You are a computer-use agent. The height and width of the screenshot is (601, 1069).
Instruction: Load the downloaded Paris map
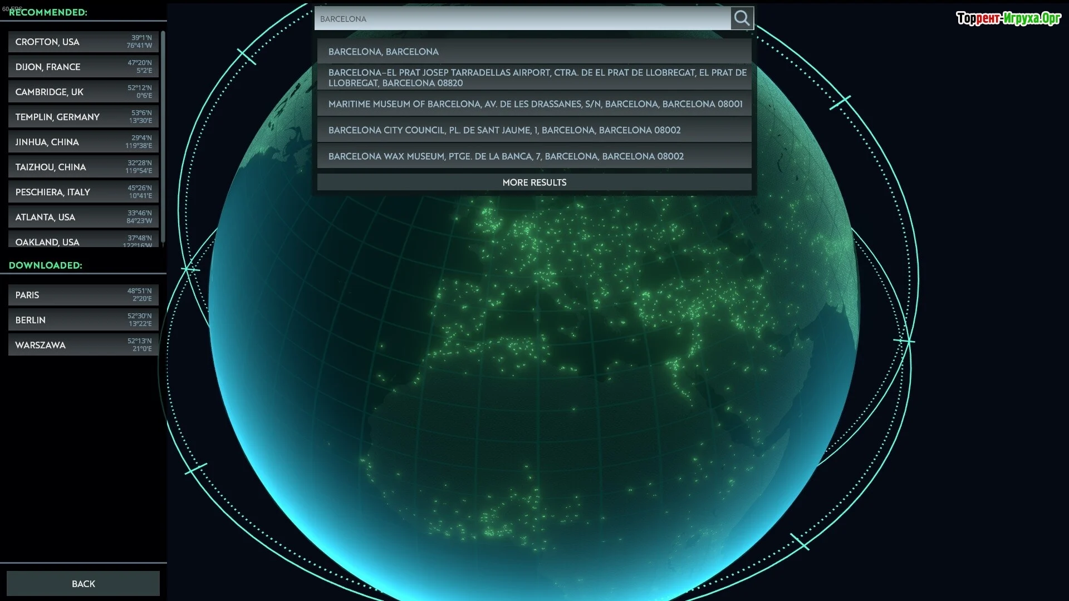coord(84,295)
